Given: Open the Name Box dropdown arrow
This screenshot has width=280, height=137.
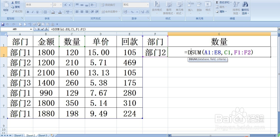Looking at the screenshot, I should pos(31,29).
